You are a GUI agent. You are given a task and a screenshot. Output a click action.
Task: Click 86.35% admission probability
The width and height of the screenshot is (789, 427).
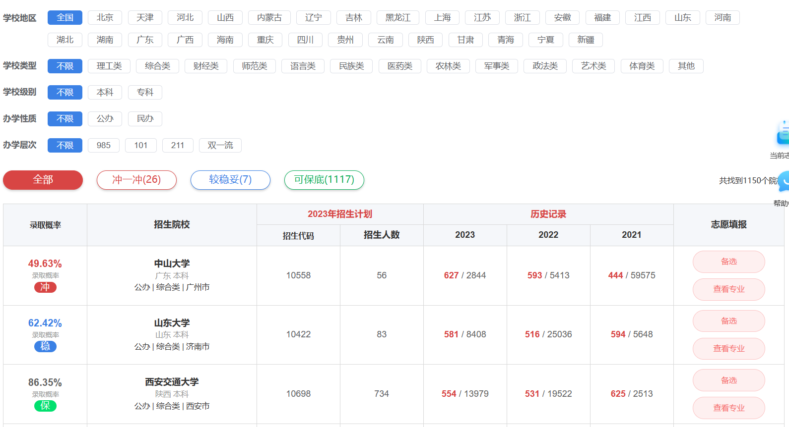coord(45,382)
